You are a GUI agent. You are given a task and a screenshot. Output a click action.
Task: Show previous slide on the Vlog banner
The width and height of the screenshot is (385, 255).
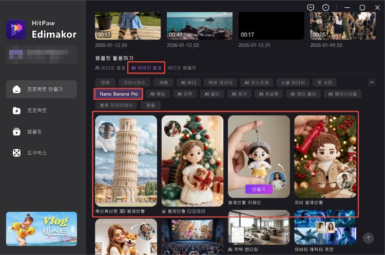10,229
